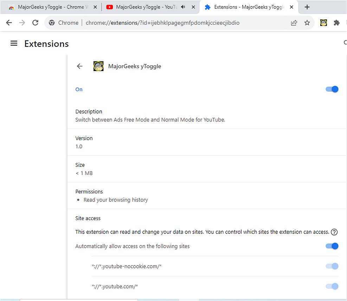The image size is (347, 301).
Task: Open a new browser tab
Action: coord(307,7)
